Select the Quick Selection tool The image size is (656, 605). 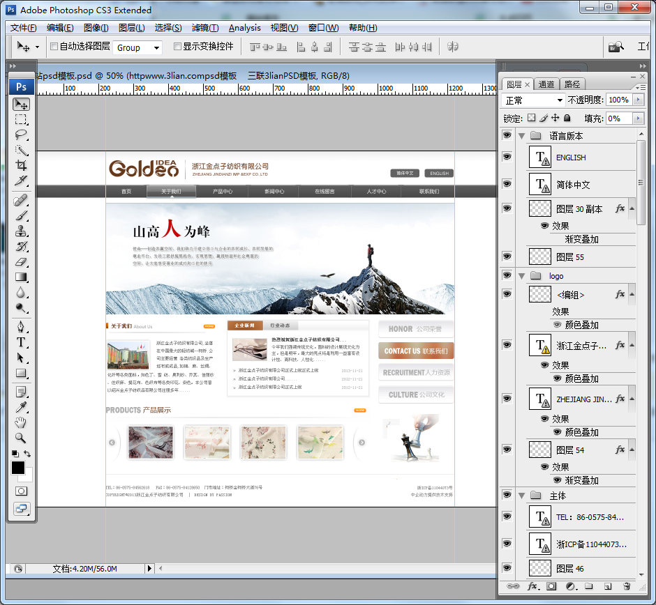21,151
